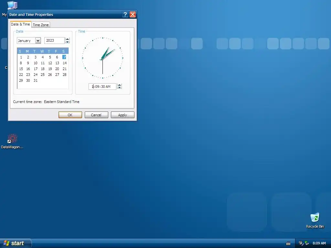Viewport: 331px width, 248px height.
Task: Choose day 19 in the calendar
Action: (x=50, y=69)
